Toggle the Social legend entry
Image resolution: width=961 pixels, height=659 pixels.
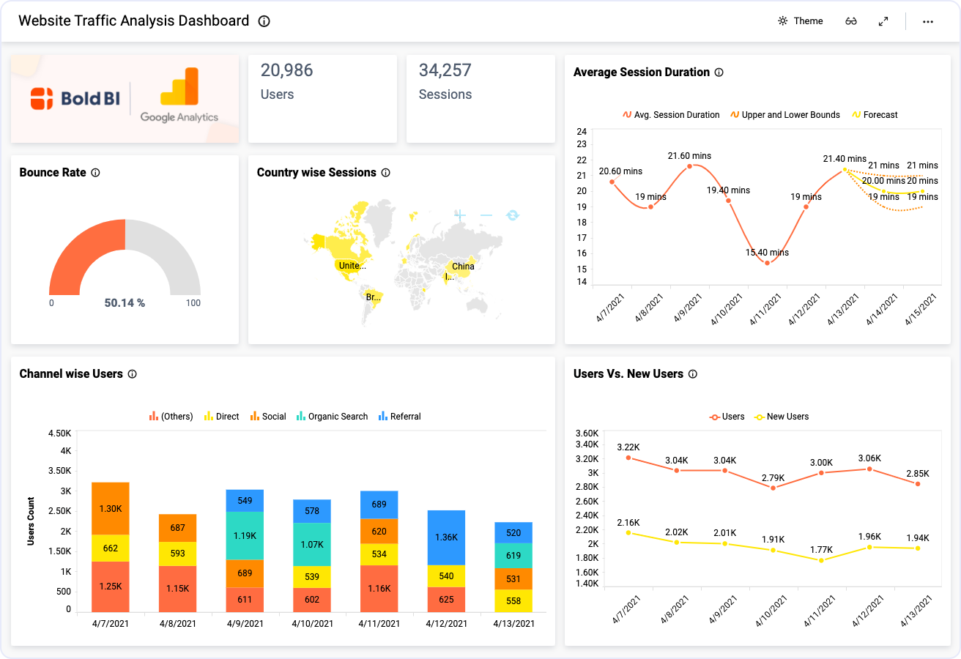[268, 417]
